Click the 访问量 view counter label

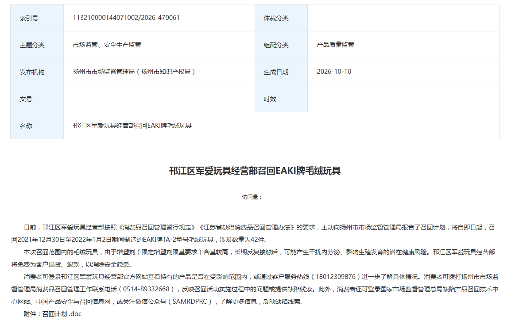252,197
